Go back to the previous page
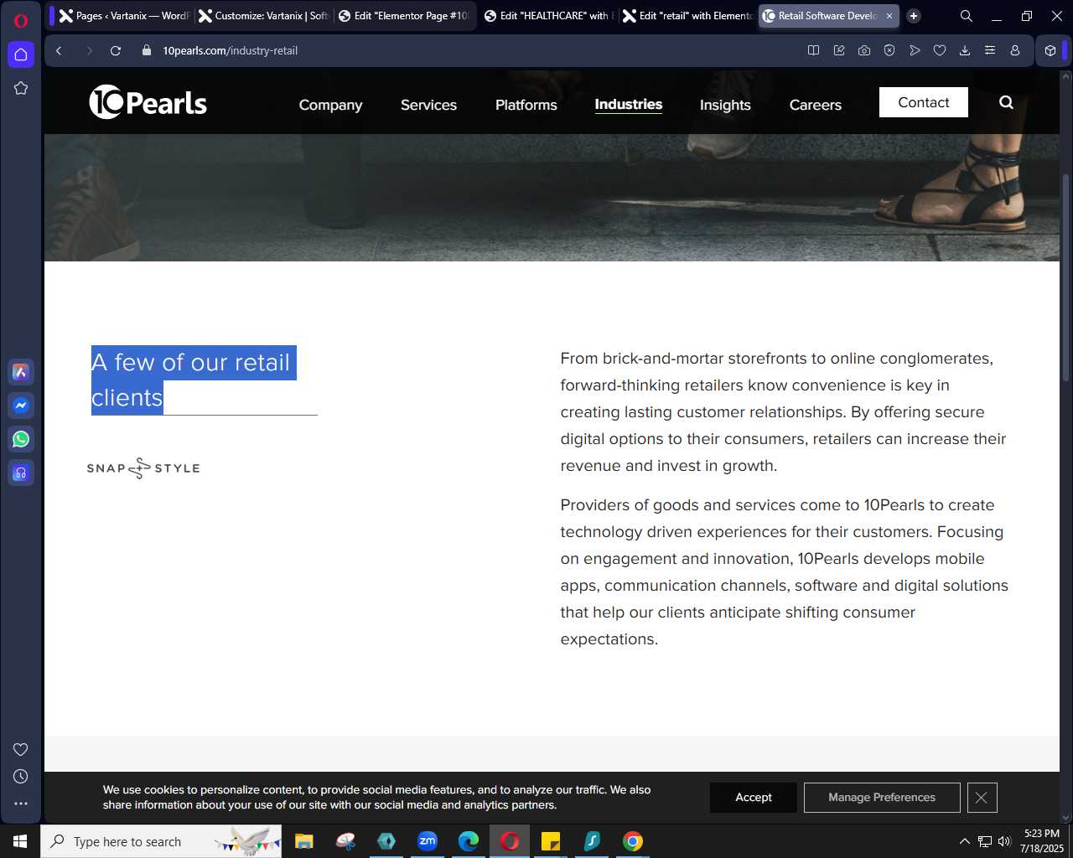This screenshot has height=858, width=1073. pyautogui.click(x=59, y=50)
